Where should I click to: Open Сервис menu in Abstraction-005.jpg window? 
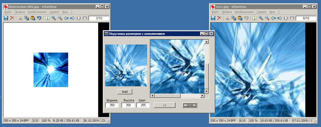(54, 12)
